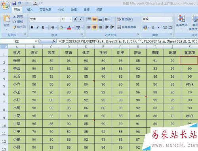The width and height of the screenshot is (198, 151).
Task: Toggle Wrap Text (自动换行)
Action: pyautogui.click(x=125, y=19)
